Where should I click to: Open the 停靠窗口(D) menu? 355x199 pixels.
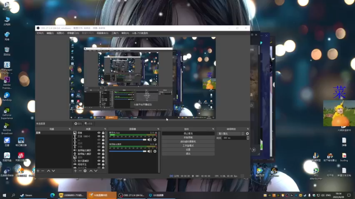[x=73, y=33]
